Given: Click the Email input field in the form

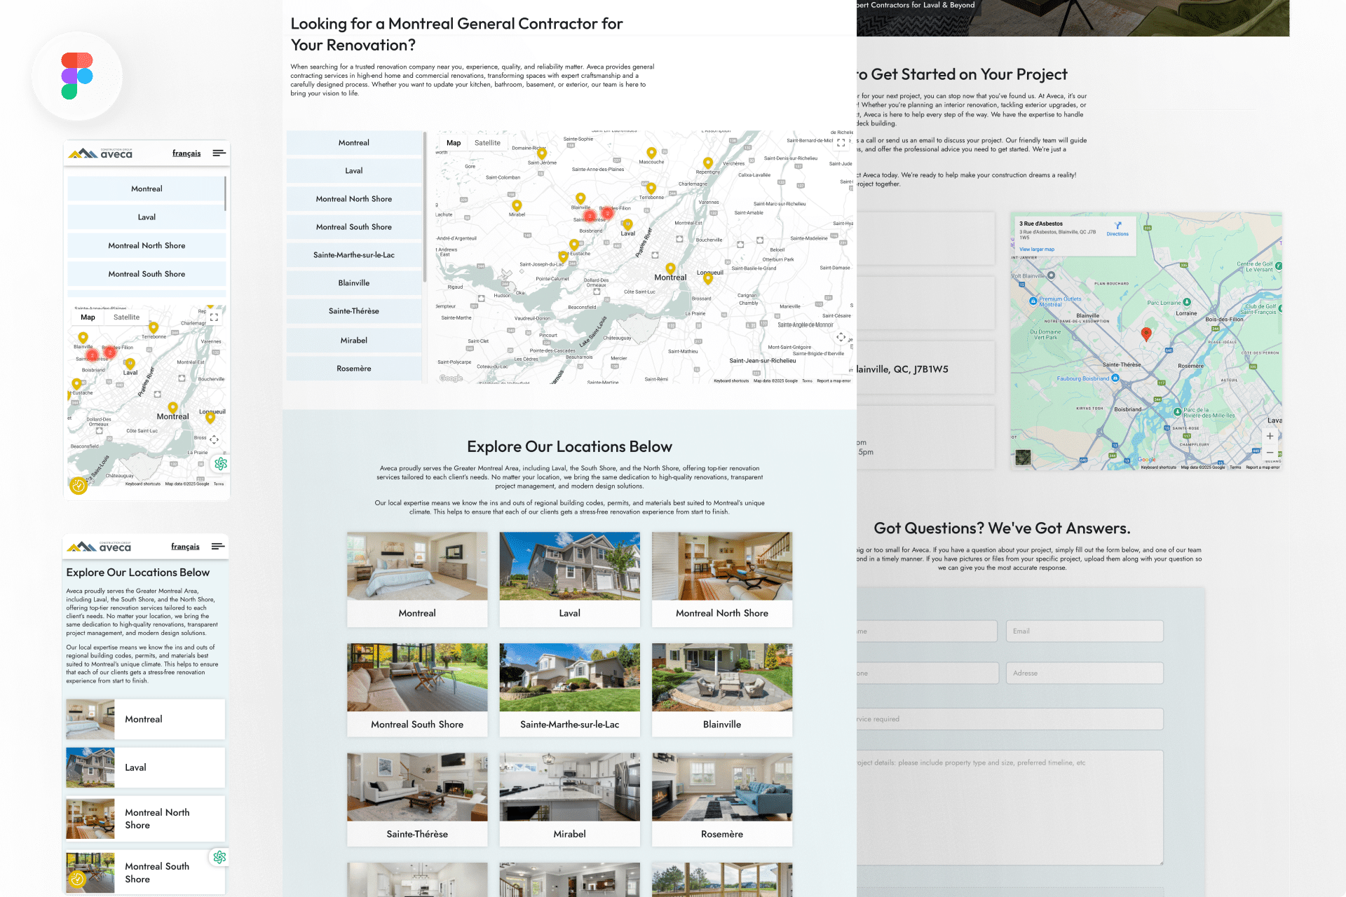Looking at the screenshot, I should pos(1084,631).
